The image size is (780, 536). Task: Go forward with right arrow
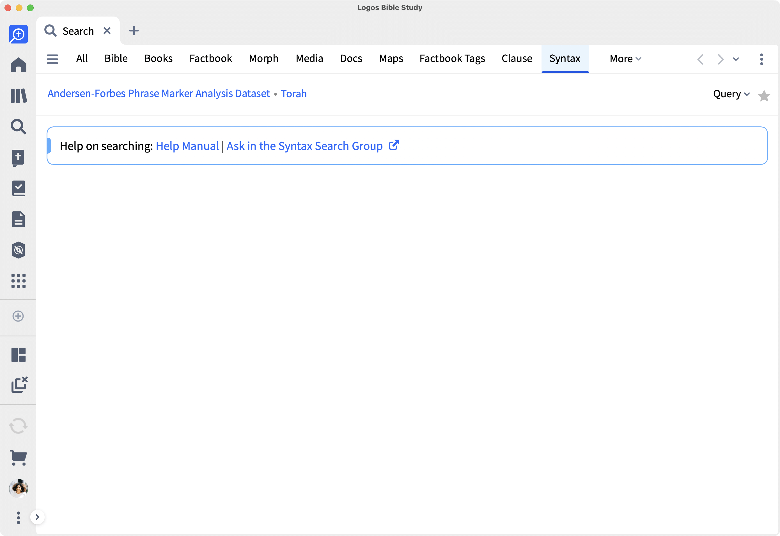click(x=720, y=59)
